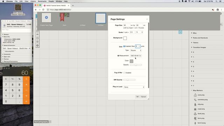Open the History menu
This screenshot has height=126, width=224.
[x=33, y=1]
